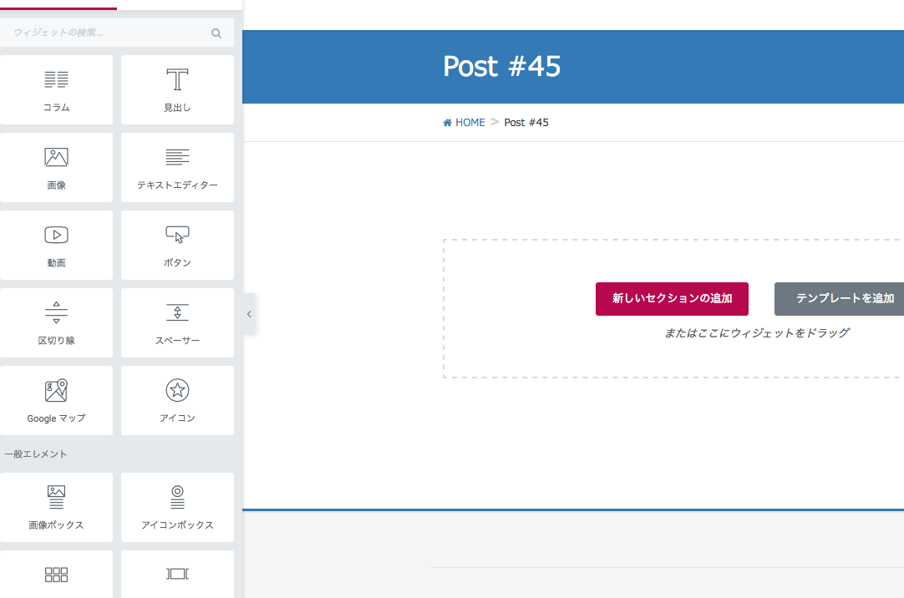This screenshot has width=904, height=598.
Task: Open the HOME breadcrumb link
Action: pyautogui.click(x=470, y=122)
